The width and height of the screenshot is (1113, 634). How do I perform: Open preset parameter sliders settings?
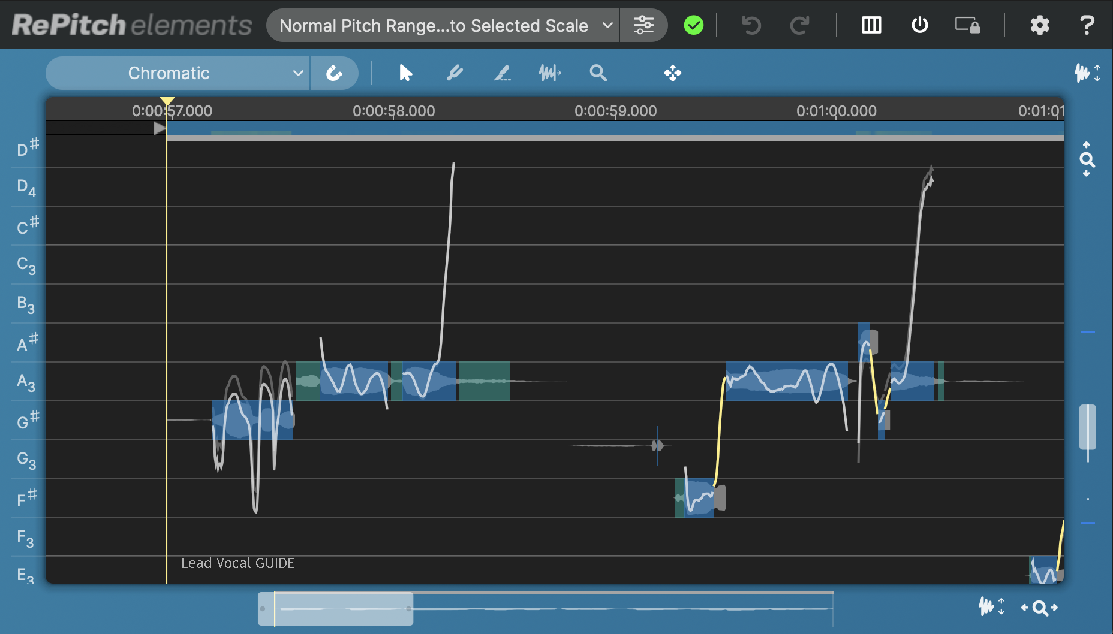pyautogui.click(x=643, y=25)
